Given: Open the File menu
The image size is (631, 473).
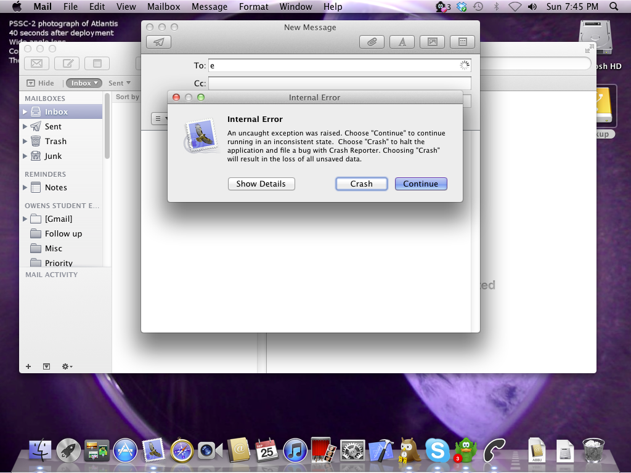Looking at the screenshot, I should [70, 6].
